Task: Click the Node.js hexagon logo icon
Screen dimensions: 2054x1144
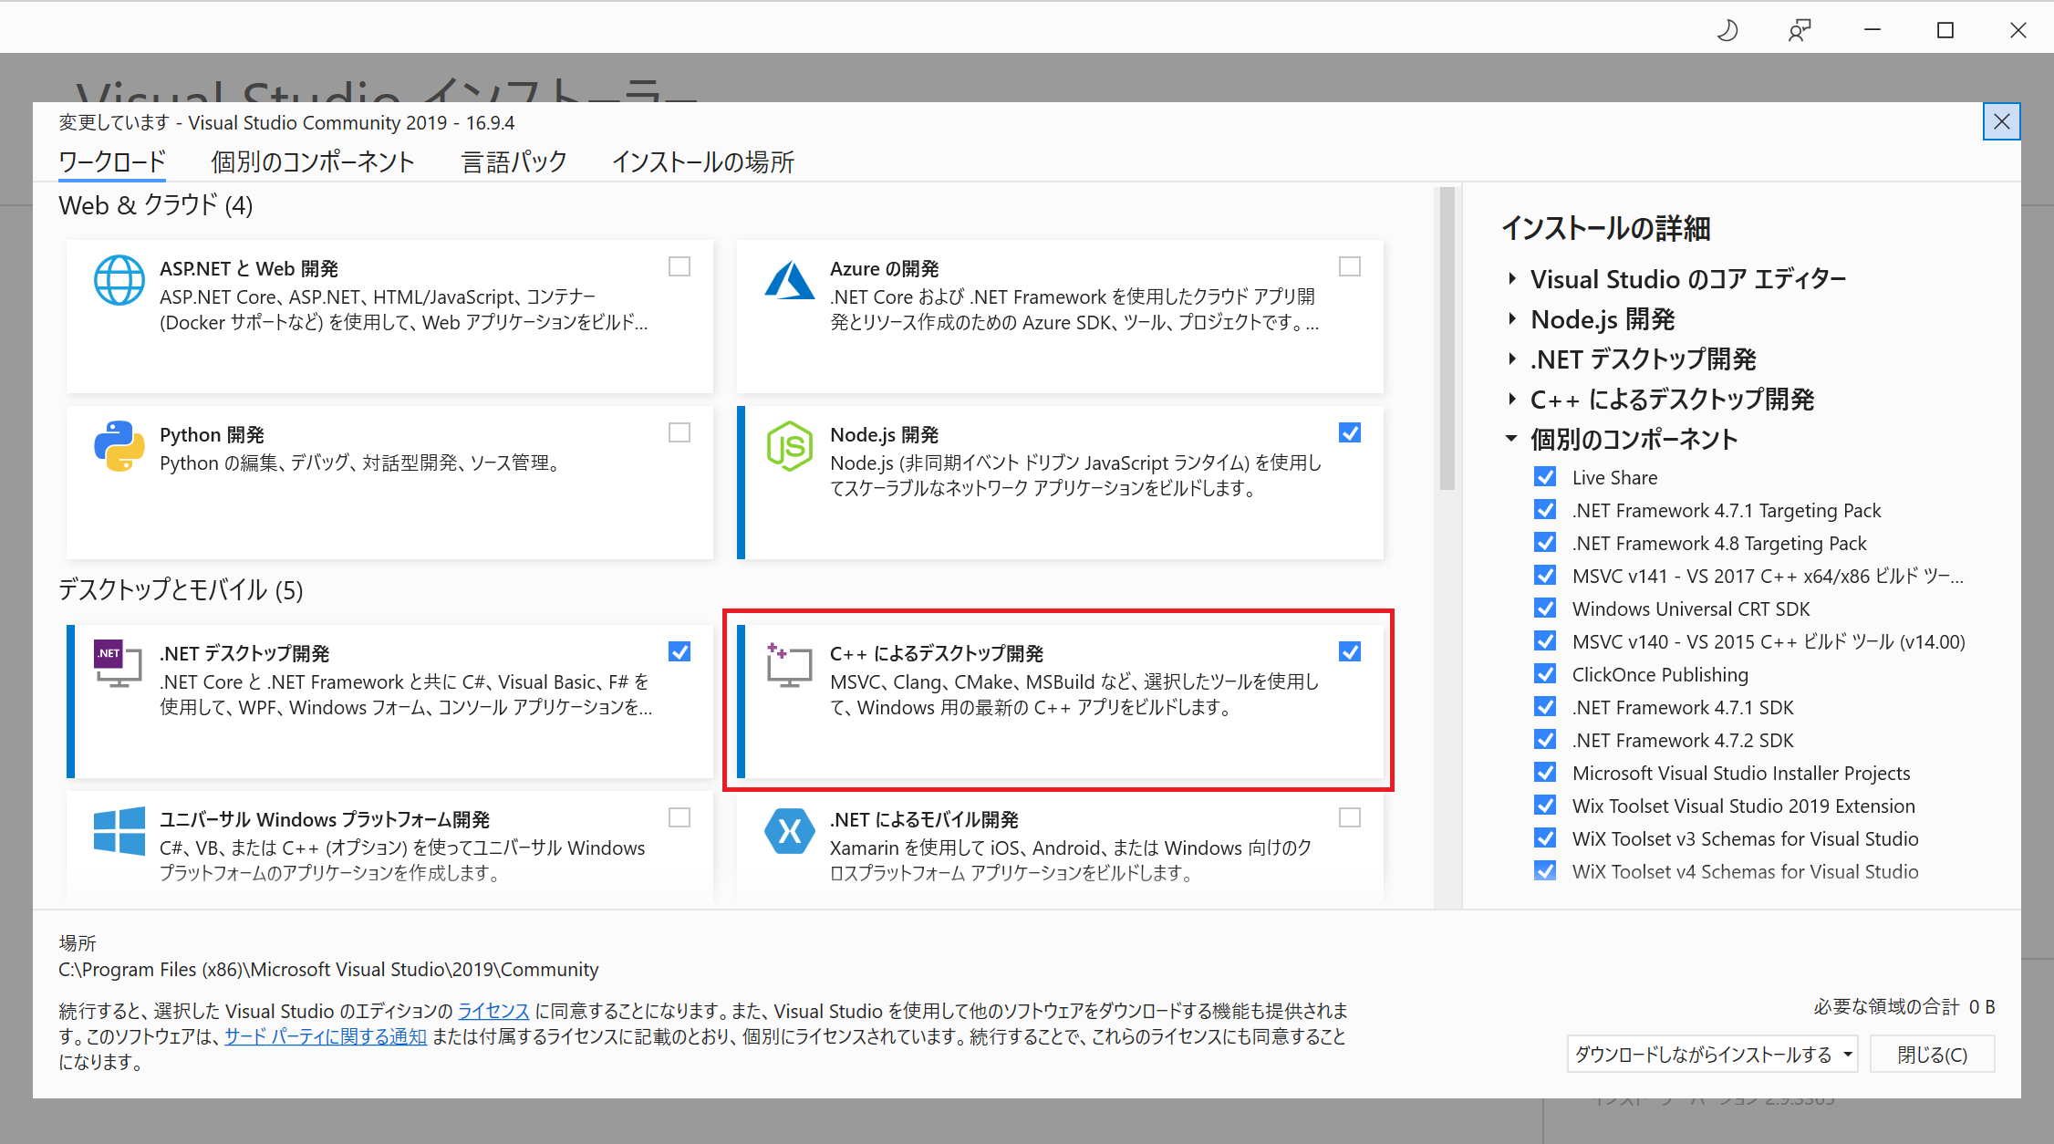Action: click(790, 446)
